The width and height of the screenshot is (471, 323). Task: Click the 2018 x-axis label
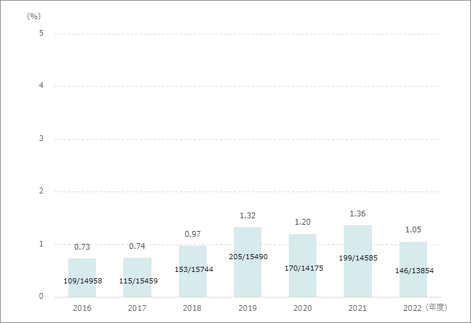(192, 308)
